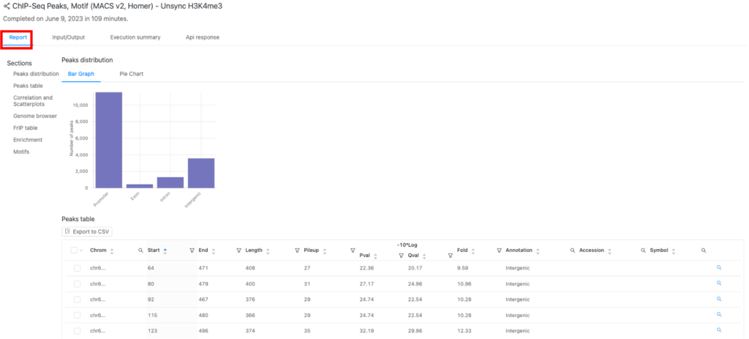Jump to the Motifs section
The height and width of the screenshot is (339, 749).
[21, 152]
